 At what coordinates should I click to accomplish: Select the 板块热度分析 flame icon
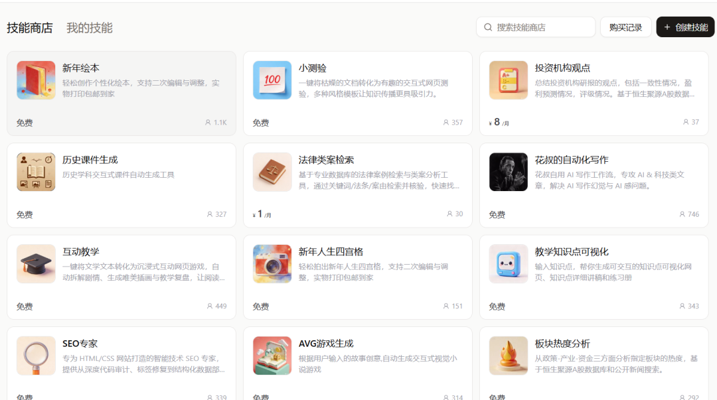(x=509, y=356)
